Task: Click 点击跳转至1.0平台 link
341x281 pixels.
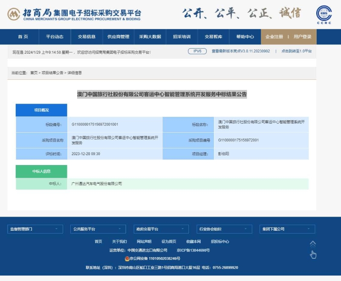Action: [296, 51]
